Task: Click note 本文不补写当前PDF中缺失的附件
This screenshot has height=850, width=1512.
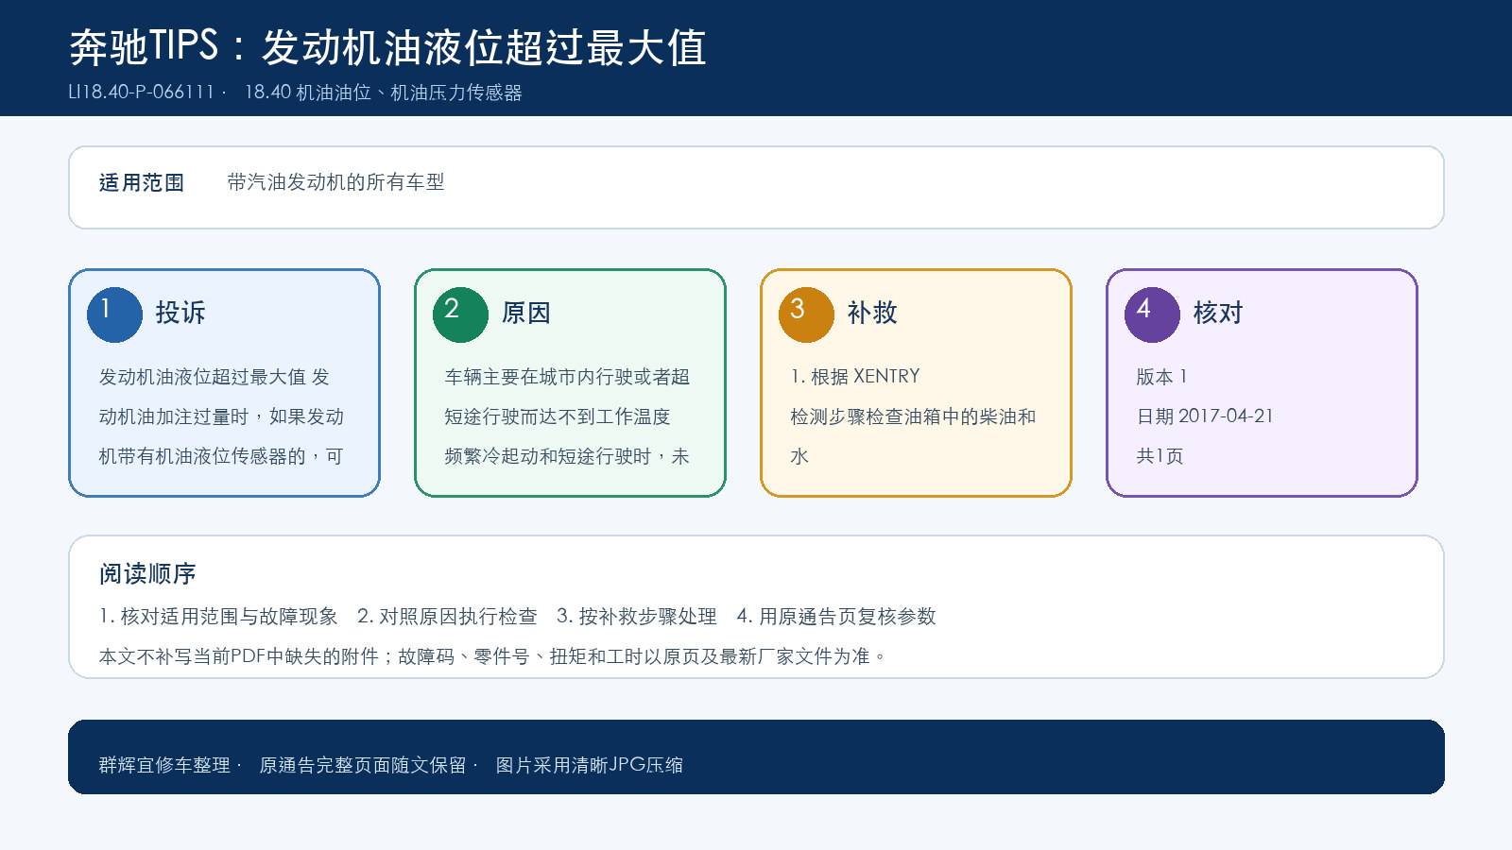Action: pos(239,656)
